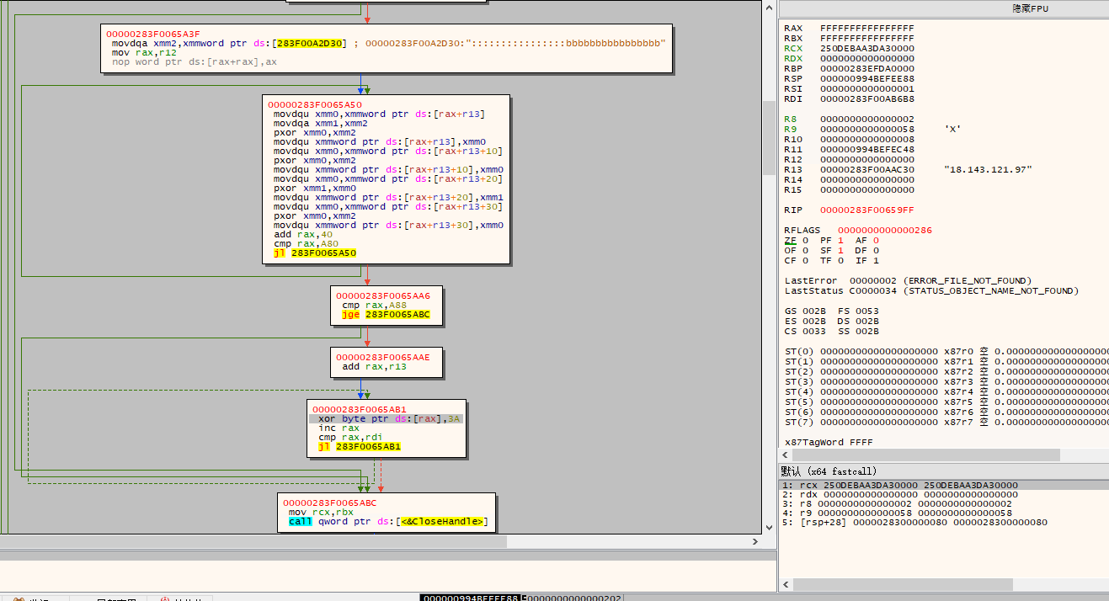The image size is (1109, 601).
Task: Click the graph view scroll-down arrow
Action: click(769, 527)
